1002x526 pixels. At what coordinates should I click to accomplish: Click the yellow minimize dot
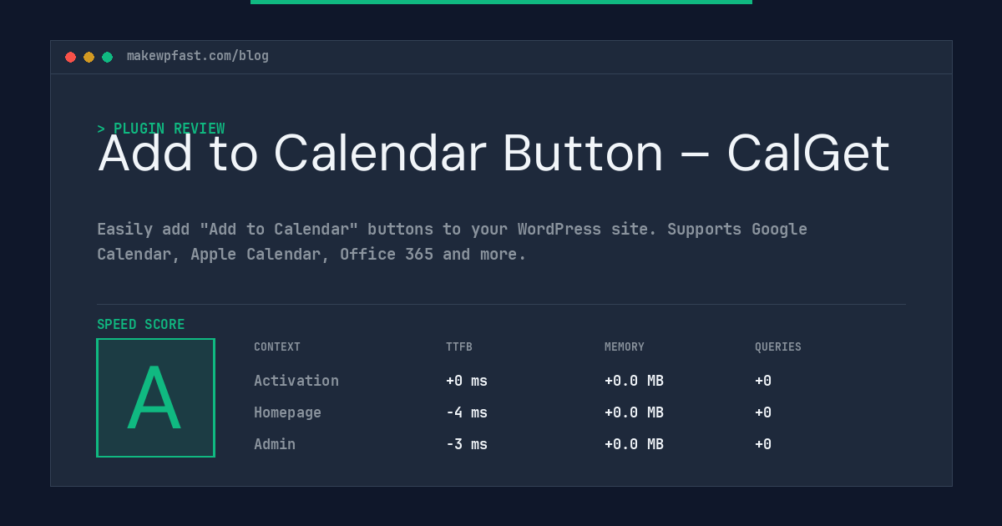pyautogui.click(x=89, y=57)
